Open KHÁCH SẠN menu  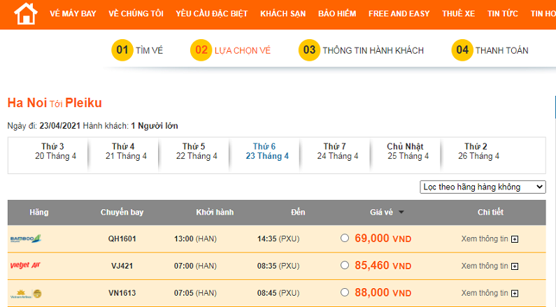283,14
